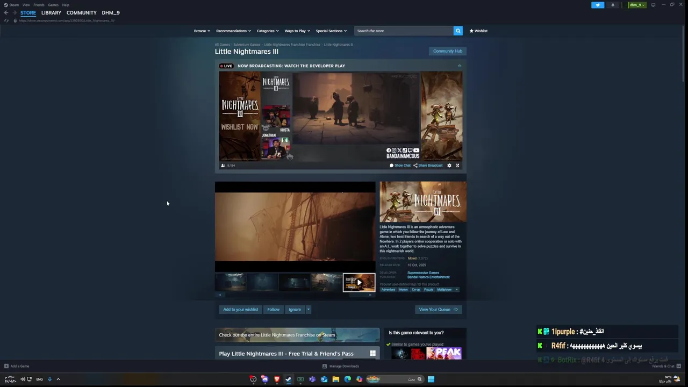Expand the Recommendations dropdown

[233, 31]
